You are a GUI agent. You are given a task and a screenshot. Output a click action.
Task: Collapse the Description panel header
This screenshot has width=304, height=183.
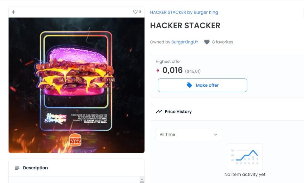(x=77, y=168)
